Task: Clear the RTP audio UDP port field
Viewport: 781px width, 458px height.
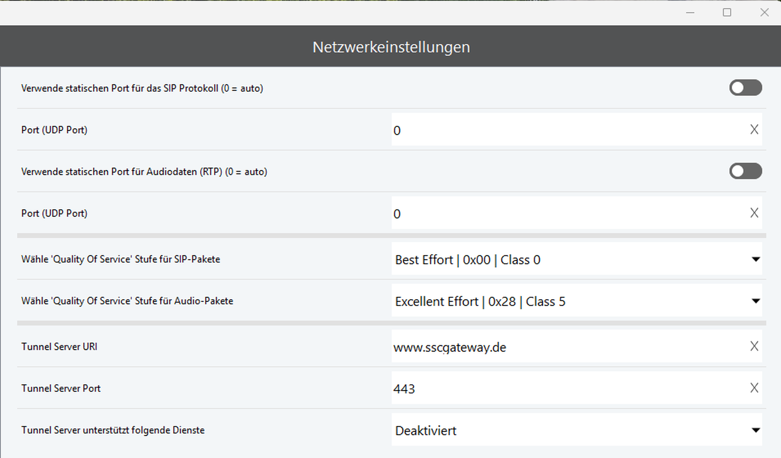Action: [x=754, y=213]
